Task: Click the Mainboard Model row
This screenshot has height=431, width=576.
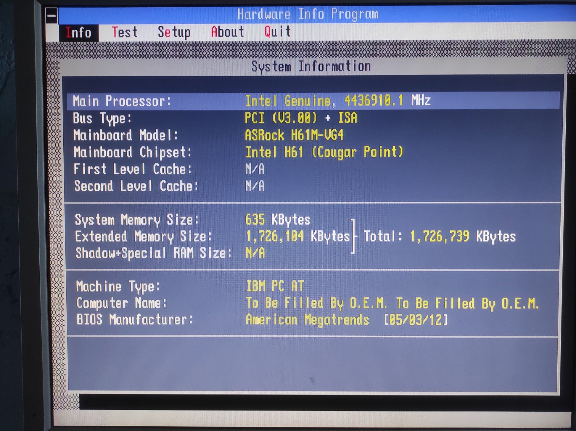Action: (x=126, y=136)
